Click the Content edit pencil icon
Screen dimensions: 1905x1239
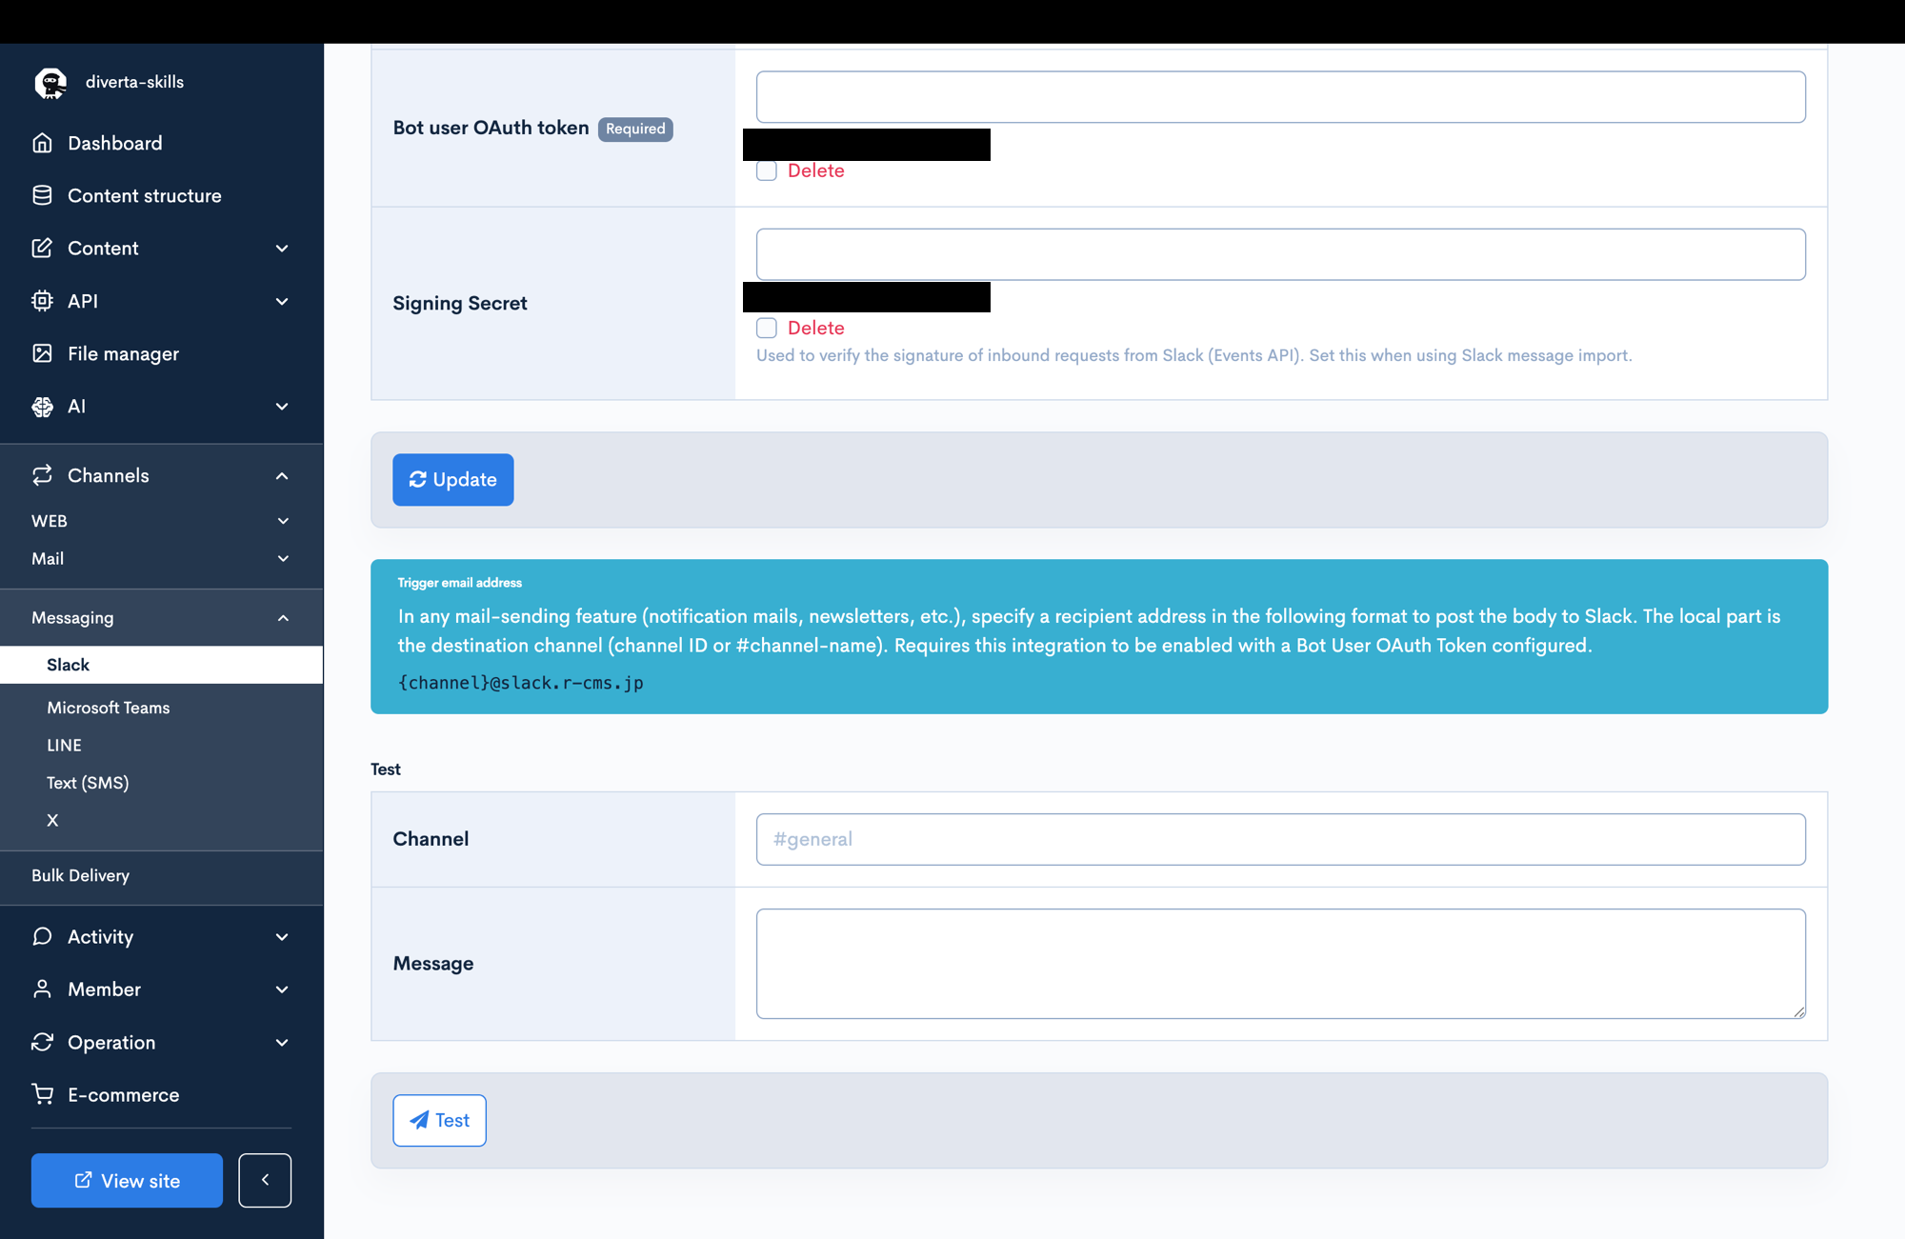tap(42, 248)
